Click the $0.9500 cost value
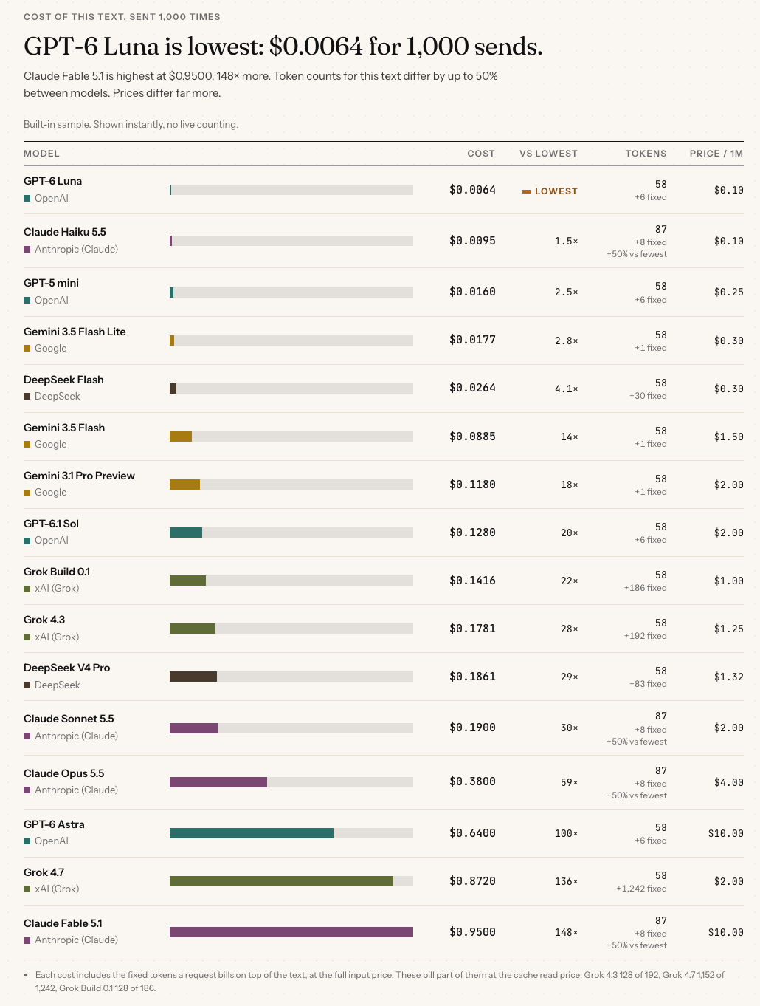760x1006 pixels. point(472,932)
